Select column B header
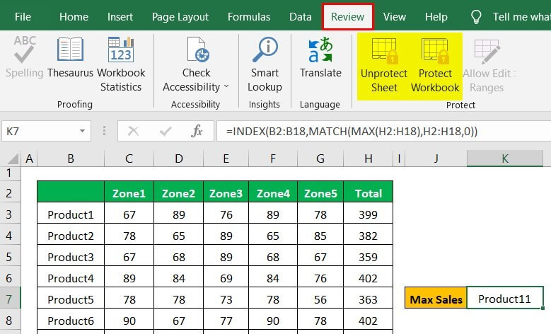The height and width of the screenshot is (334, 551). [71, 159]
